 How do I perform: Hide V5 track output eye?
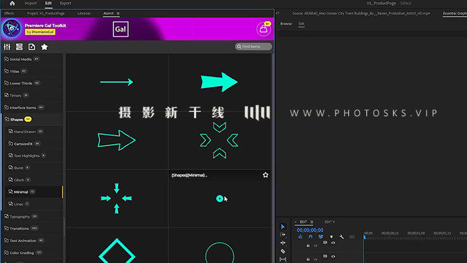tap(334, 243)
